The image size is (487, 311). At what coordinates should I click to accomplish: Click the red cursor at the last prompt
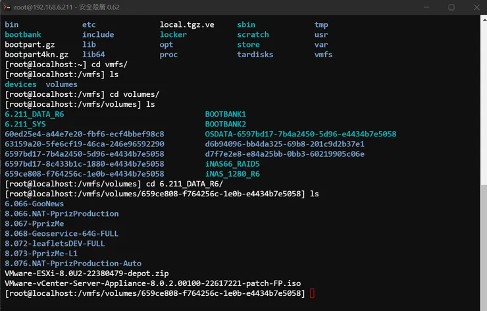(312, 293)
